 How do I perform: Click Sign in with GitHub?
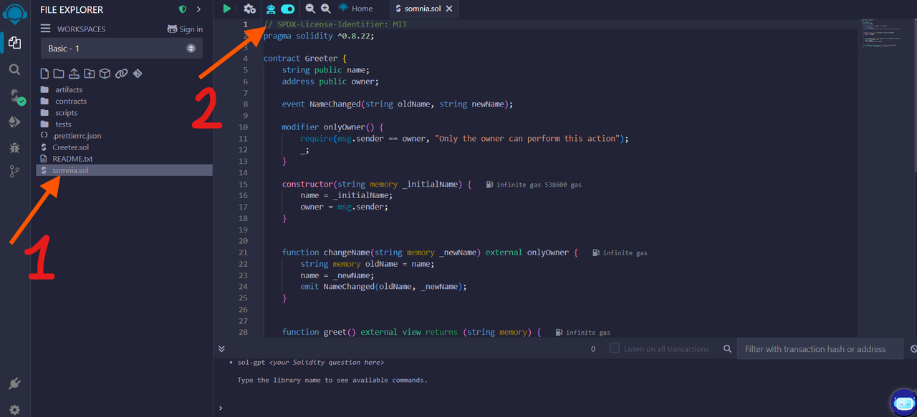coord(185,29)
